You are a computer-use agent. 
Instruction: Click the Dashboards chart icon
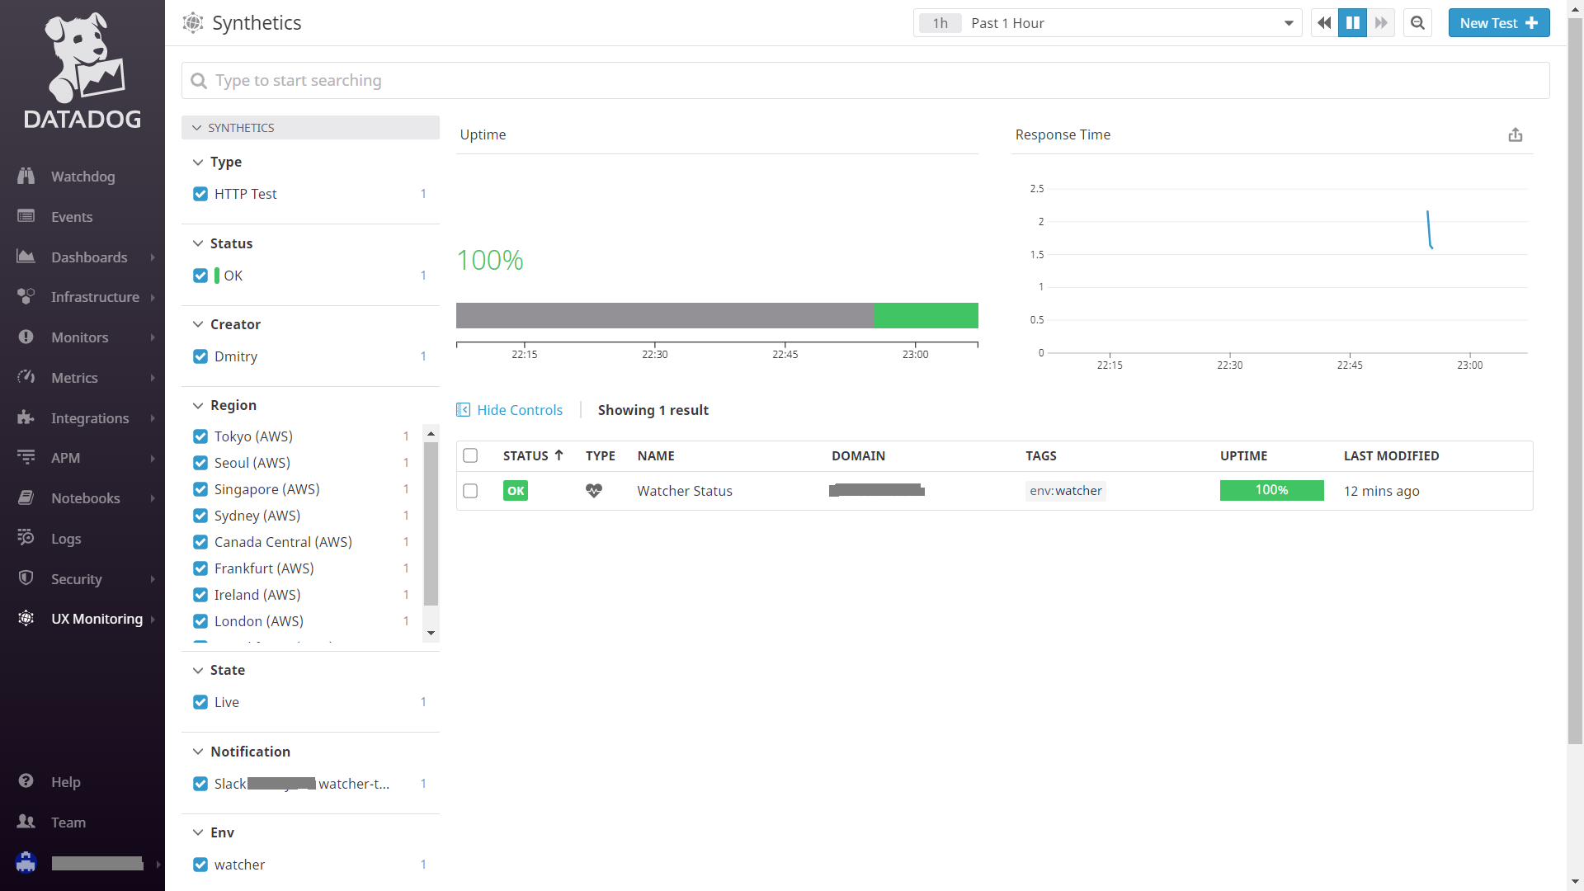[26, 257]
